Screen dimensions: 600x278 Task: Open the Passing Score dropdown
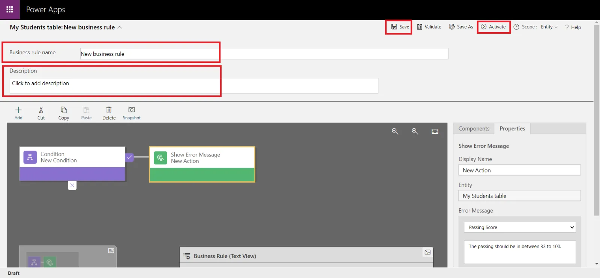tap(520, 227)
